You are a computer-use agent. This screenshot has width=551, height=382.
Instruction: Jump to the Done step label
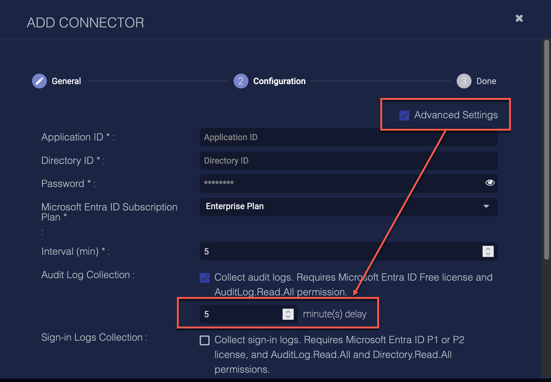(486, 81)
